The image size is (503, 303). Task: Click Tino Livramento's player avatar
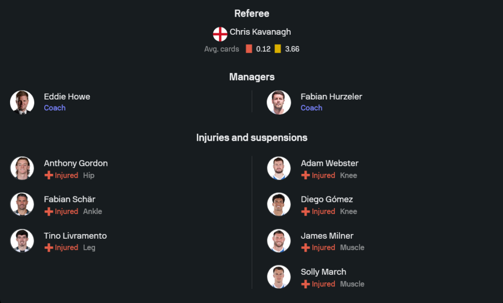tap(22, 241)
